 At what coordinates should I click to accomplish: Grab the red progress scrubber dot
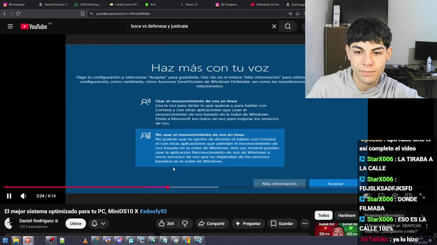[x=168, y=187]
